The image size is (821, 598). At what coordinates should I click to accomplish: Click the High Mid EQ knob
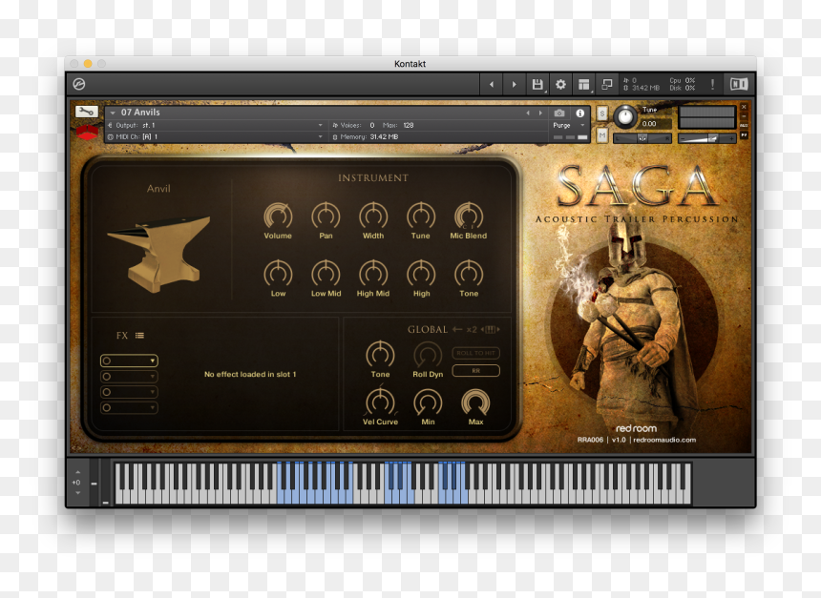(x=373, y=274)
